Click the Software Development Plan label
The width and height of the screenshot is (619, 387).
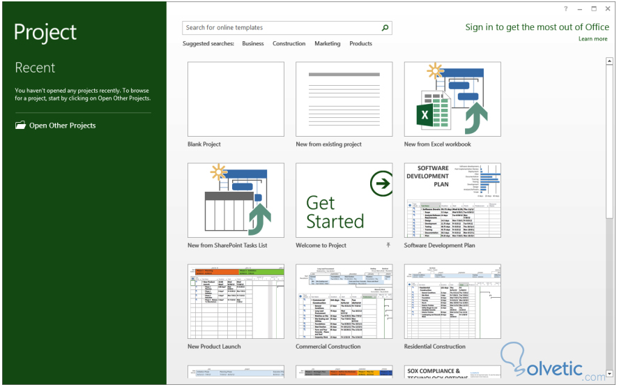439,245
